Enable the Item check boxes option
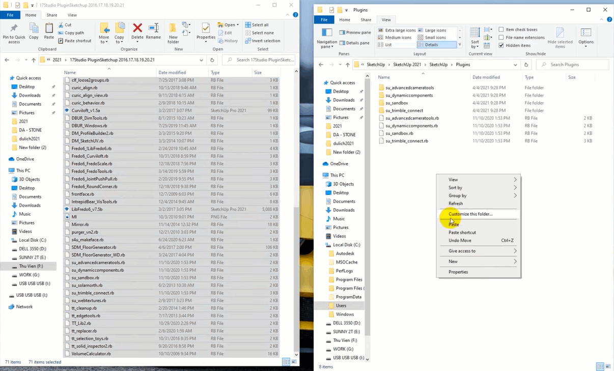This screenshot has width=614, height=371. (501, 30)
